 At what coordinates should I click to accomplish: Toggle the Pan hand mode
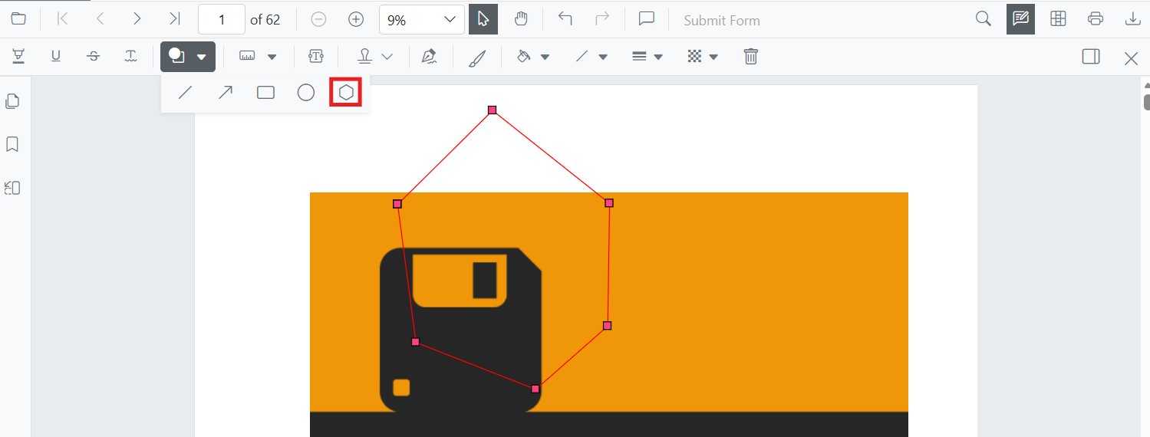point(521,19)
